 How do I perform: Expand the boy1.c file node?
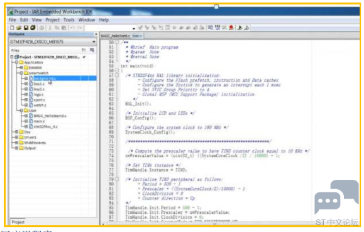tap(26, 84)
